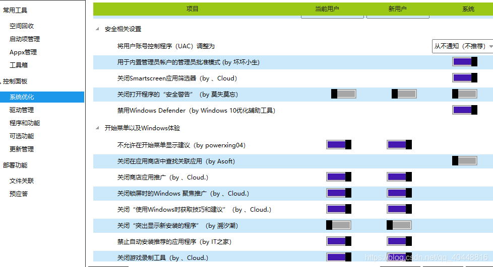Toggle 不允许在开始菜单显示建议 new user switch
This screenshot has height=267, width=493.
click(399, 145)
